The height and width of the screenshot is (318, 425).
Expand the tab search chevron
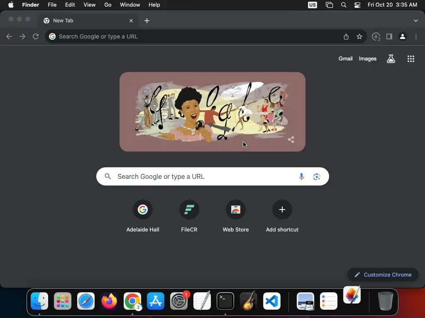point(415,21)
